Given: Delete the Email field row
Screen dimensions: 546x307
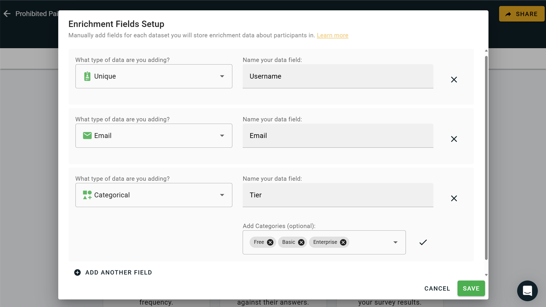Looking at the screenshot, I should coord(454,139).
